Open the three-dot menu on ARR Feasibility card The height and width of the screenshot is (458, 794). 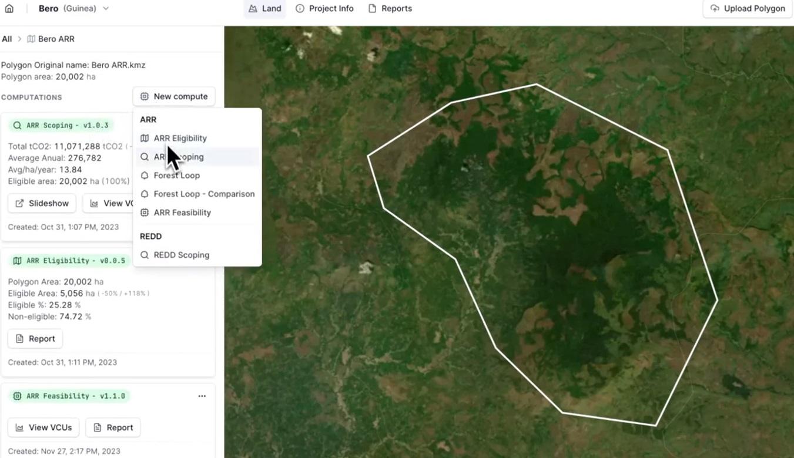[202, 396]
